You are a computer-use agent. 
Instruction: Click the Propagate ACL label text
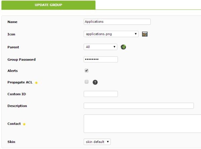pyautogui.click(x=20, y=82)
